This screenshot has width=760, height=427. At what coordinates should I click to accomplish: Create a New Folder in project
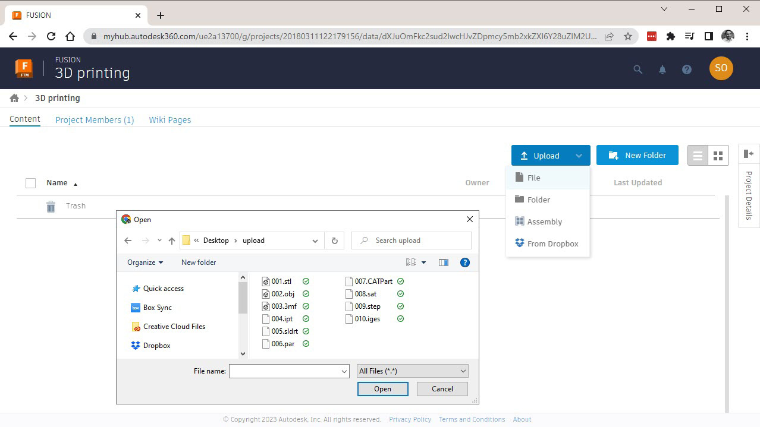[x=637, y=155]
